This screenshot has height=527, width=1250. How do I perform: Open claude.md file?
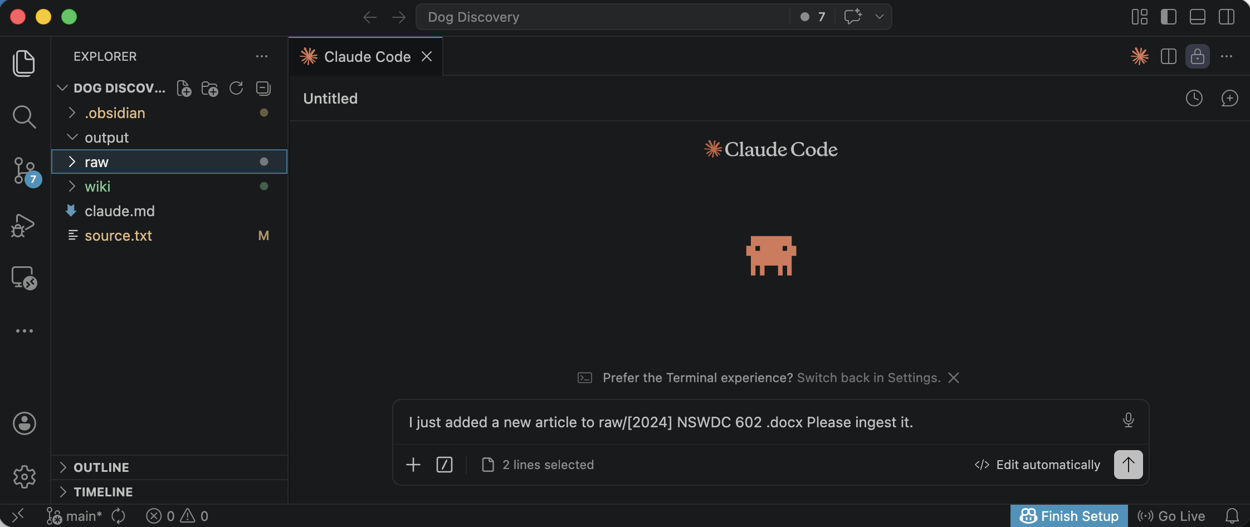[169, 211]
